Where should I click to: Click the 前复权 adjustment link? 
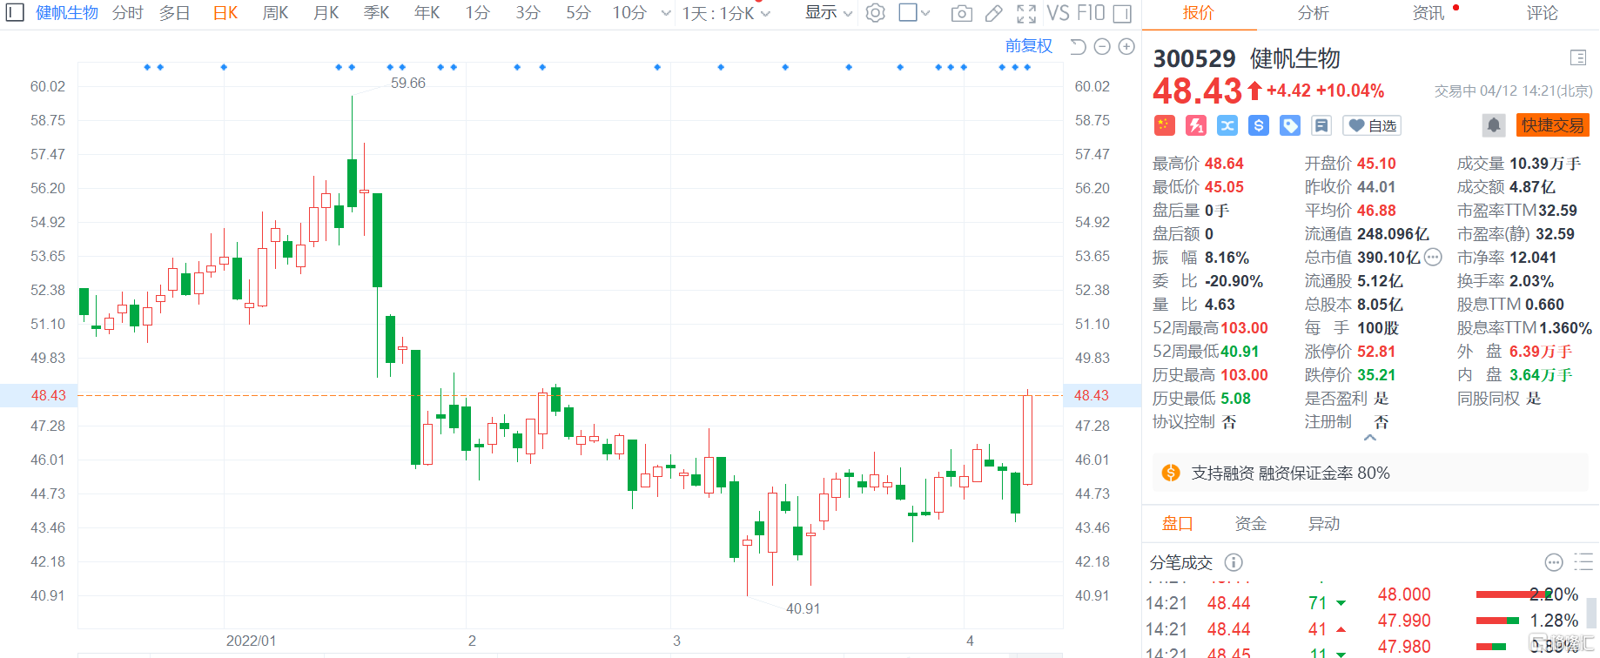pos(1028,46)
